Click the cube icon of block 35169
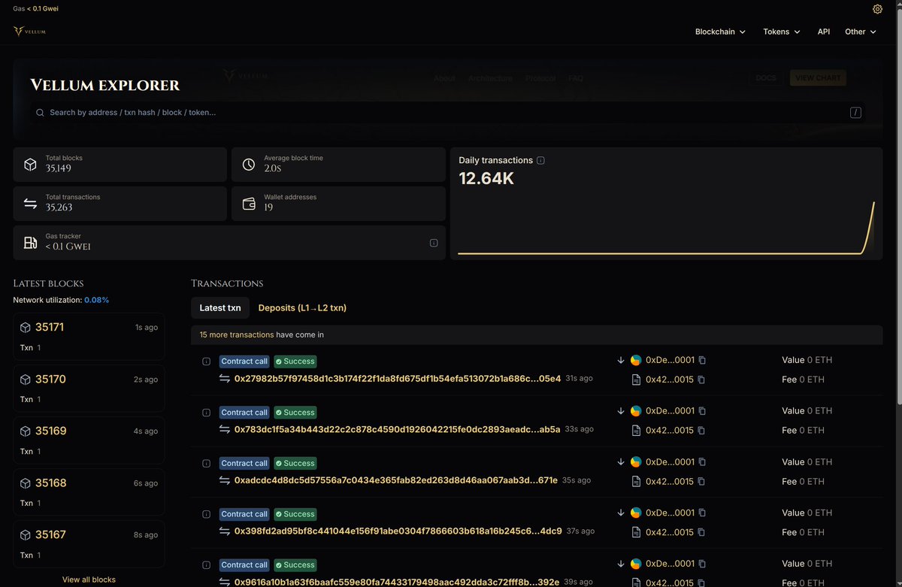 coord(26,431)
